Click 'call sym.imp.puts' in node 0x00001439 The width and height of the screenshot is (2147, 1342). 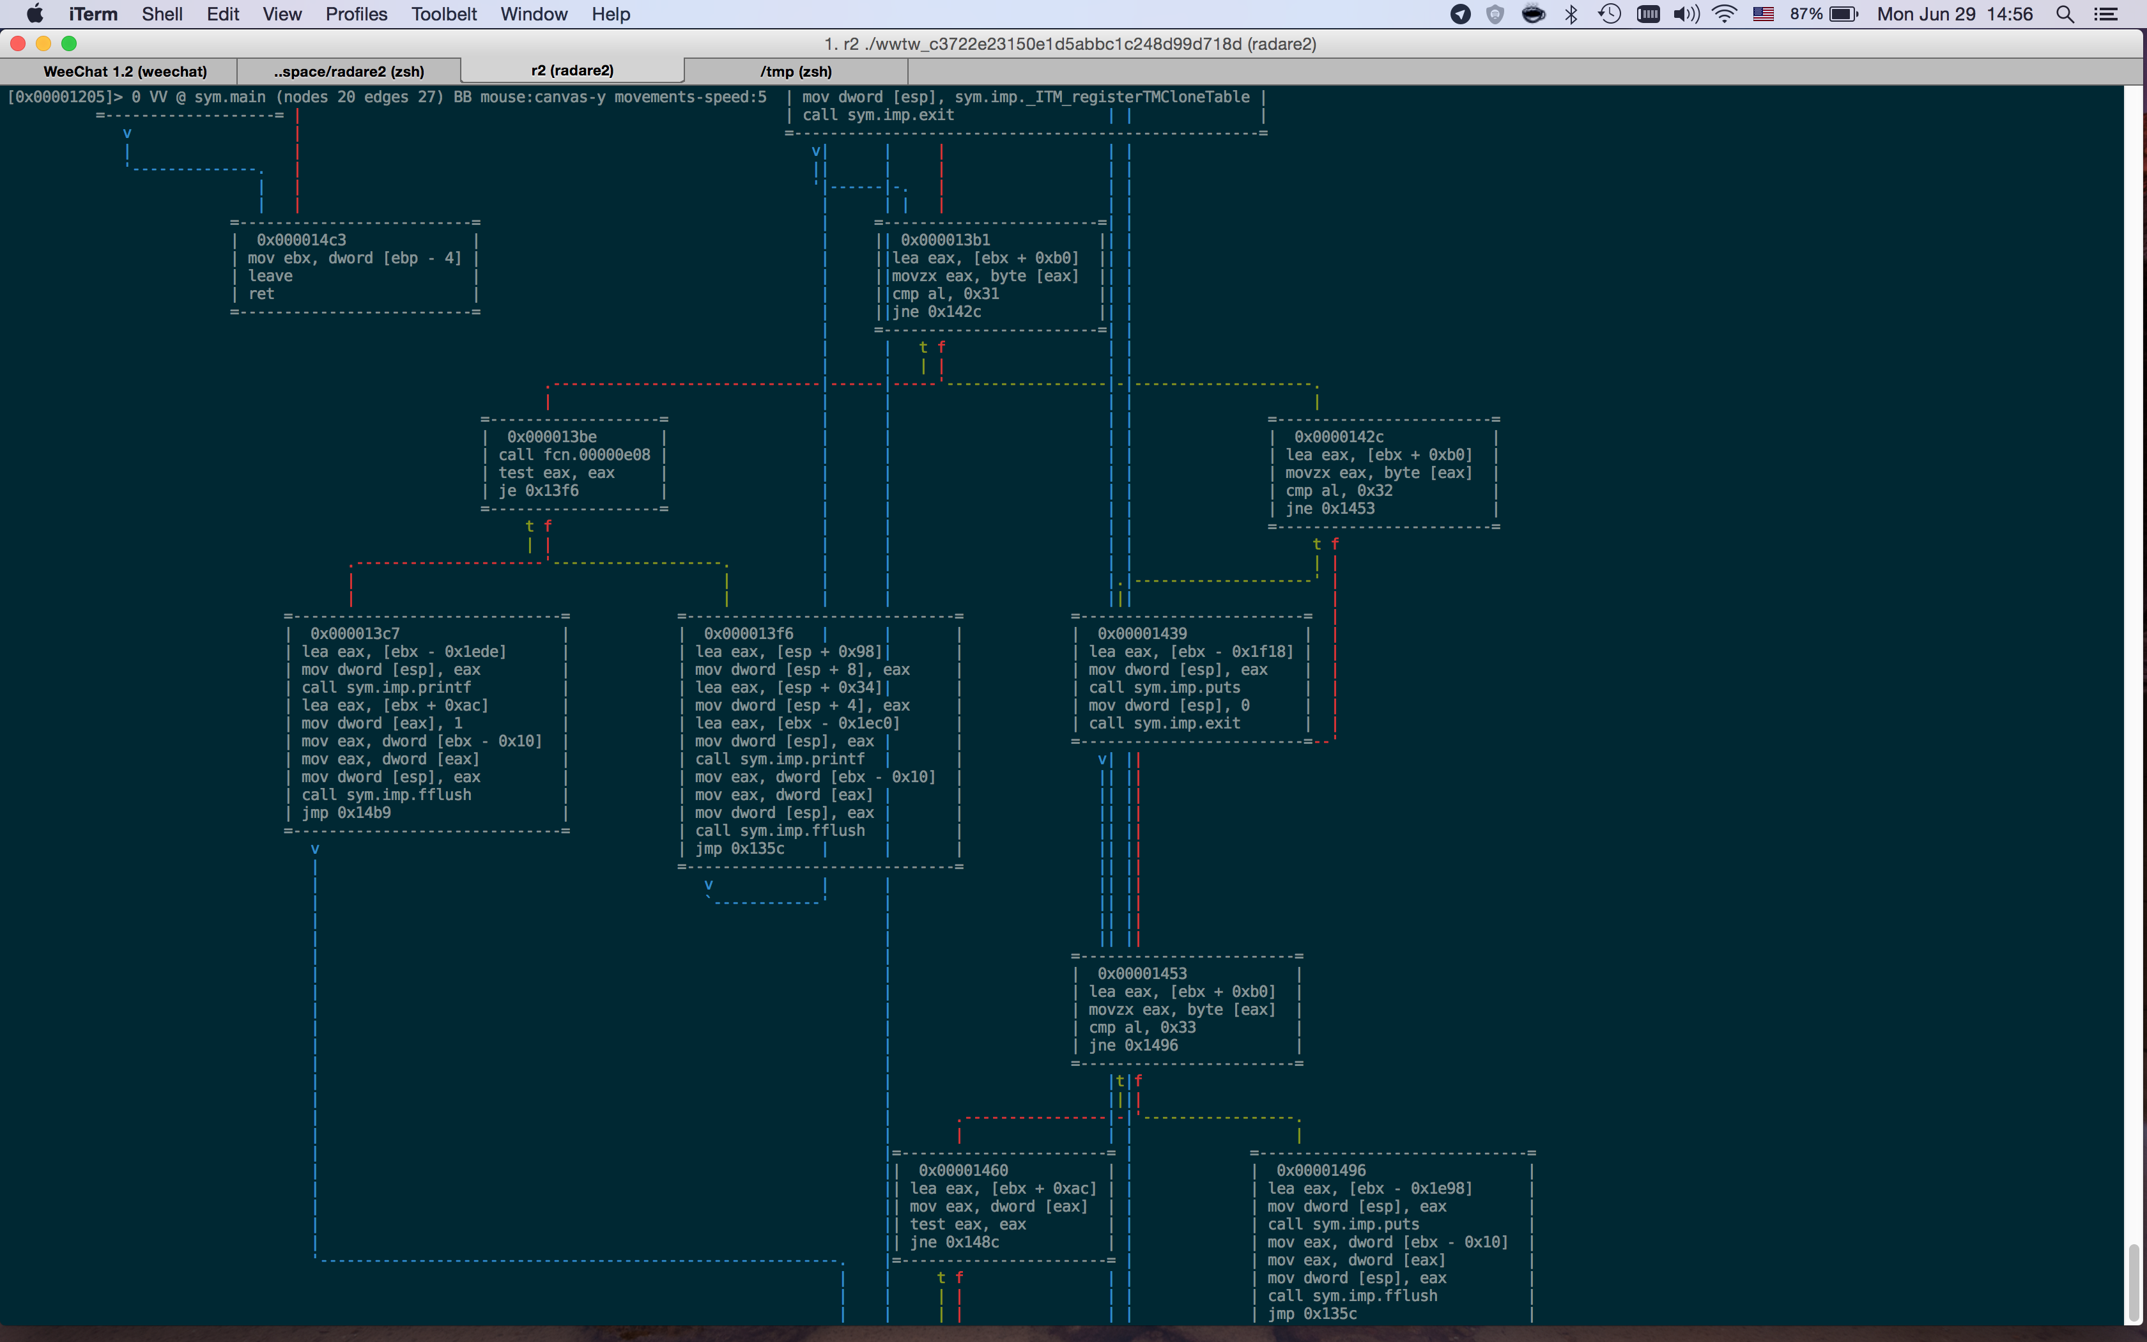click(1164, 687)
